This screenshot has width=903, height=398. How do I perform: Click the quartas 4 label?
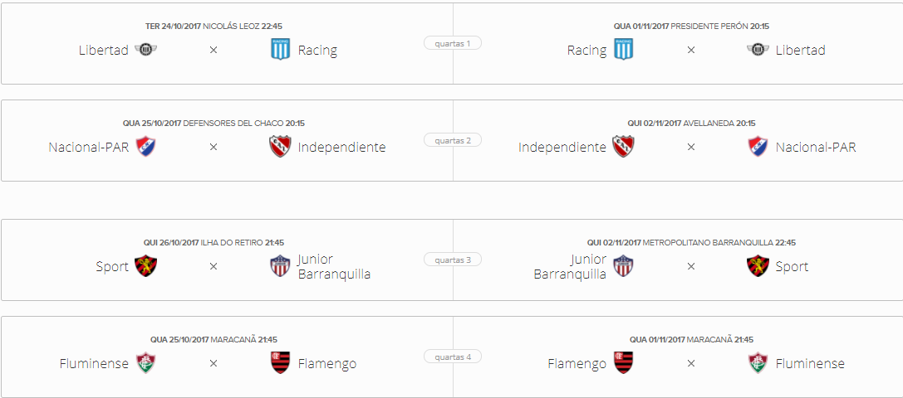pos(453,357)
